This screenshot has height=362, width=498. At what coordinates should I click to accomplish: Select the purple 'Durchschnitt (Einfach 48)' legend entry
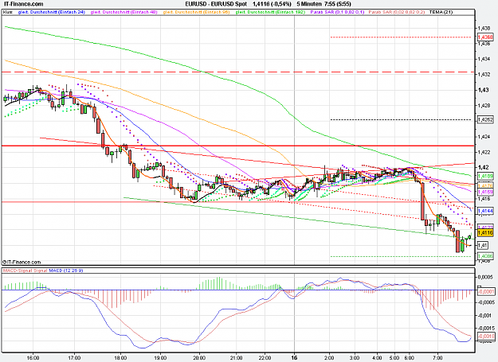[x=124, y=12]
